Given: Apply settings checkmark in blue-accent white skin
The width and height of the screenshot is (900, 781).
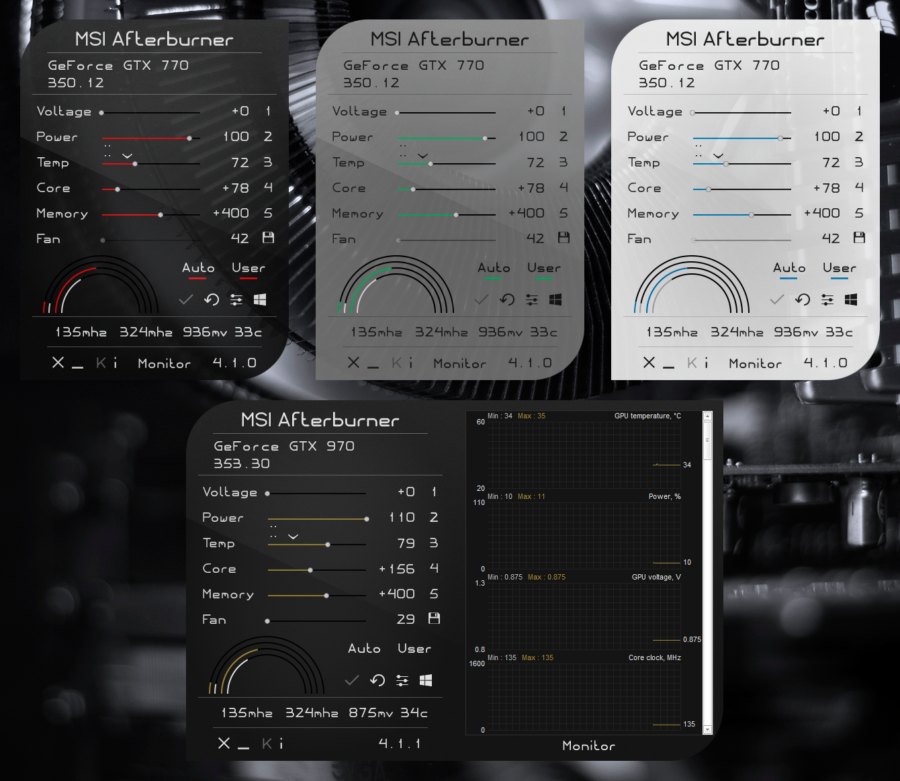Looking at the screenshot, I should tap(777, 300).
